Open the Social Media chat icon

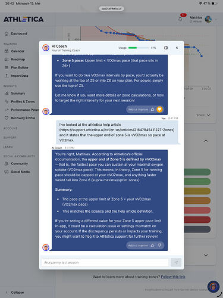coord(7,172)
